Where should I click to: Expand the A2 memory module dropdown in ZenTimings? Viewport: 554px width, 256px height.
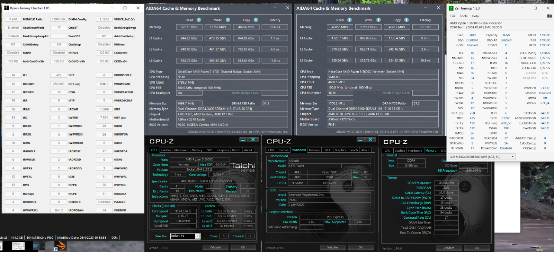coord(512,157)
